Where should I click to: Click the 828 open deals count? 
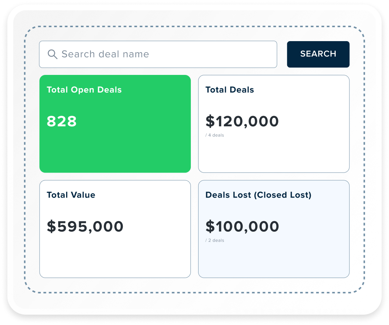(61, 121)
